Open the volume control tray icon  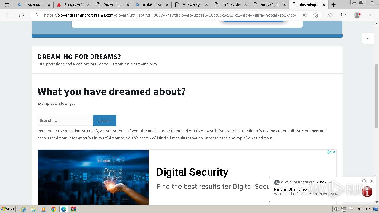click(337, 209)
